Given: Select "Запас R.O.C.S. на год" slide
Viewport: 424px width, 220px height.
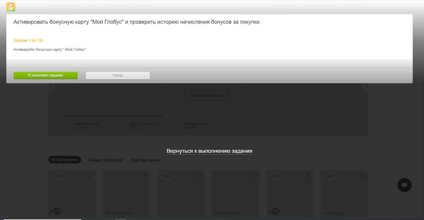Looking at the screenshot, I should tap(143, 125).
